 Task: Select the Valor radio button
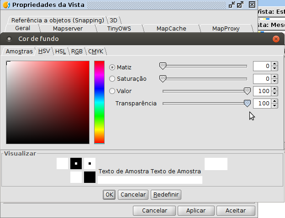112,91
